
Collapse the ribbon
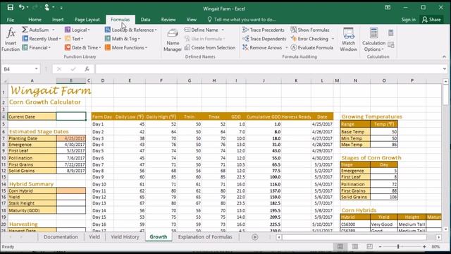click(444, 56)
